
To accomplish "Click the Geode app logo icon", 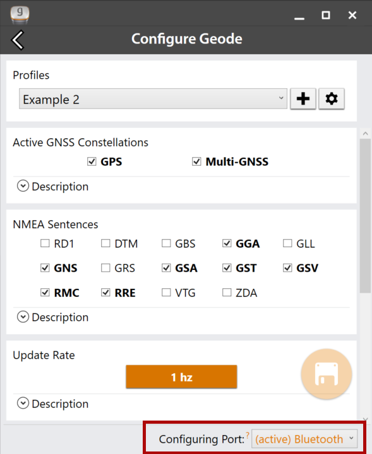I will (x=20, y=14).
